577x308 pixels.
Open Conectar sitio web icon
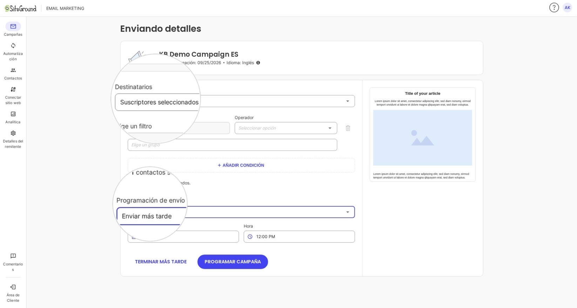tap(13, 90)
